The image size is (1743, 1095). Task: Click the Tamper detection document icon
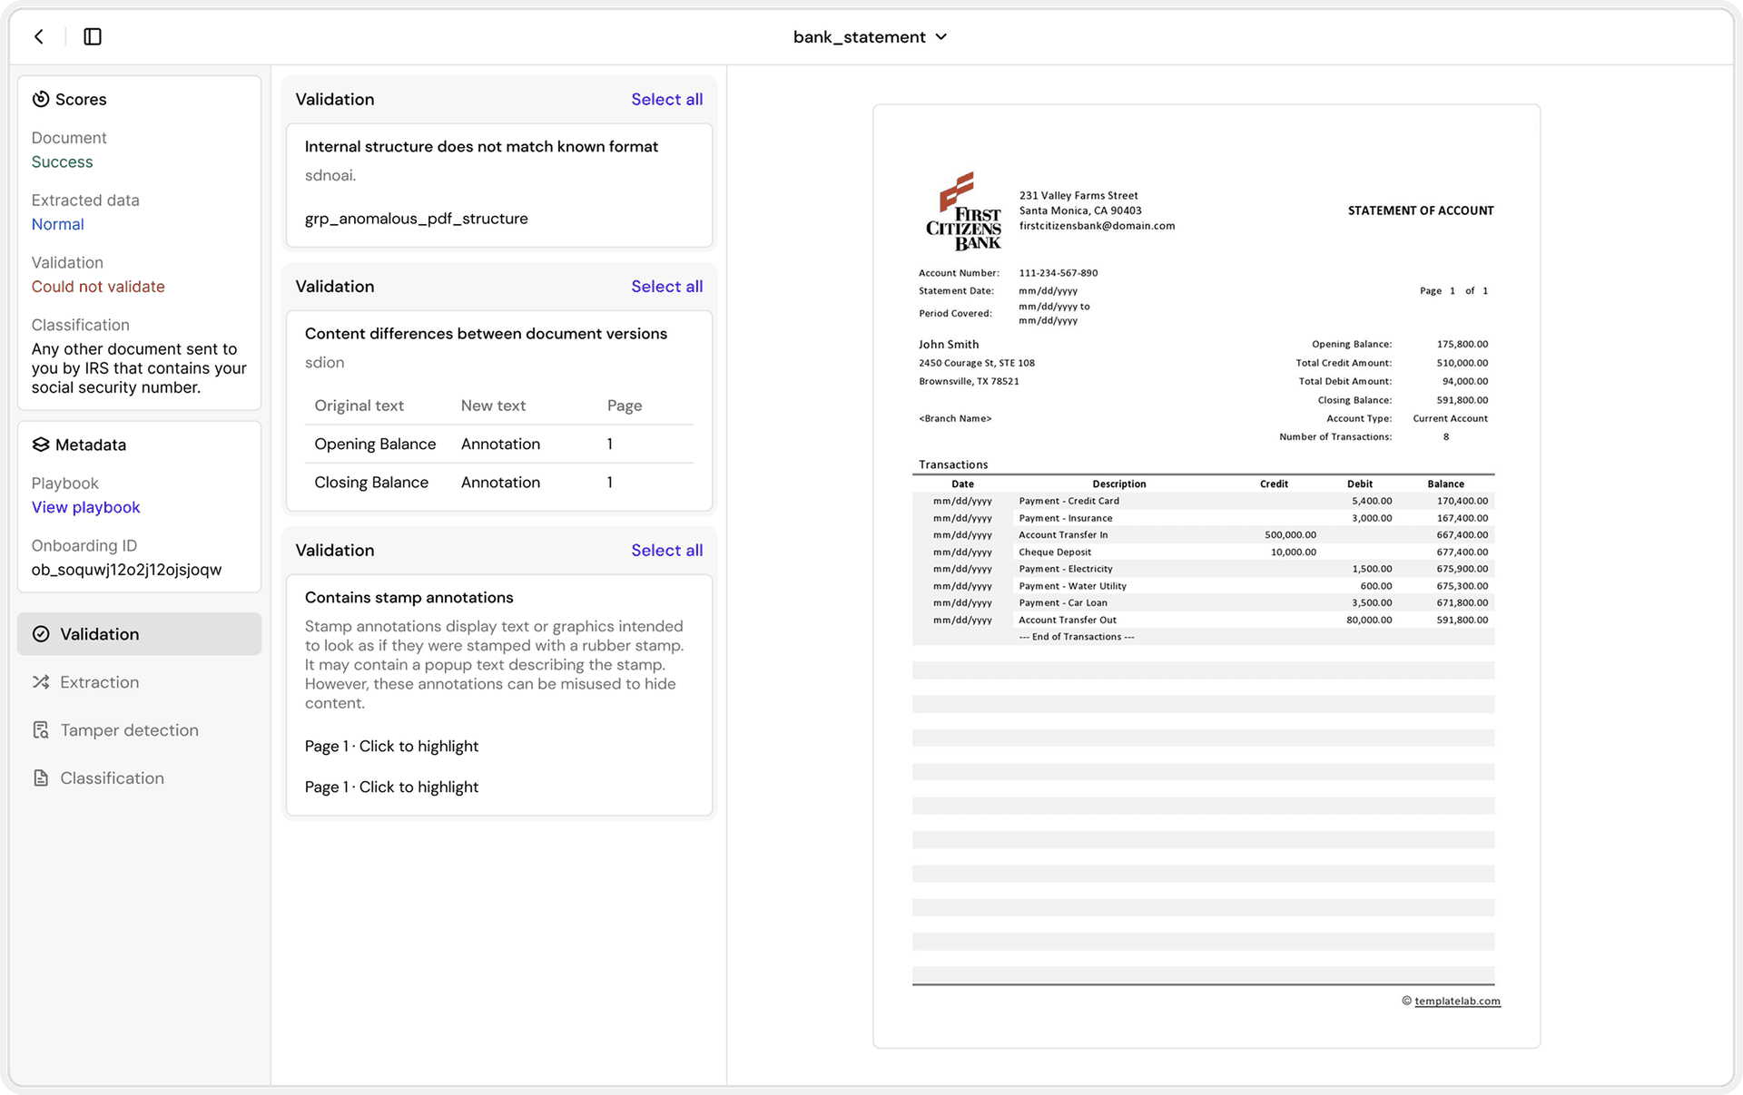click(x=42, y=729)
